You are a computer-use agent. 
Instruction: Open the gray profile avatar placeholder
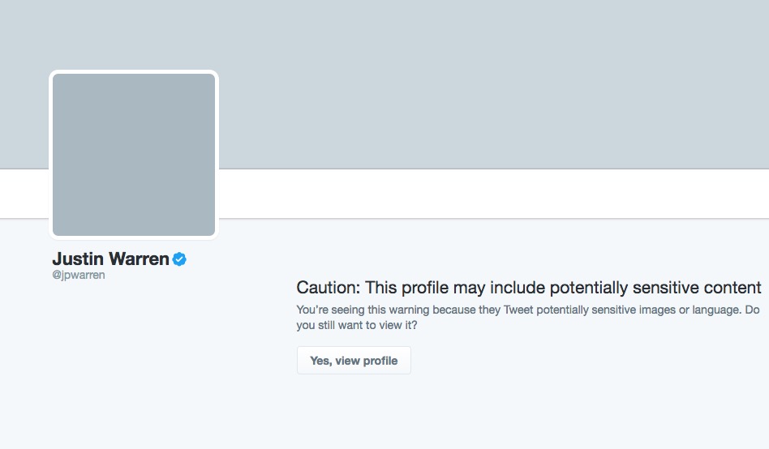click(134, 155)
